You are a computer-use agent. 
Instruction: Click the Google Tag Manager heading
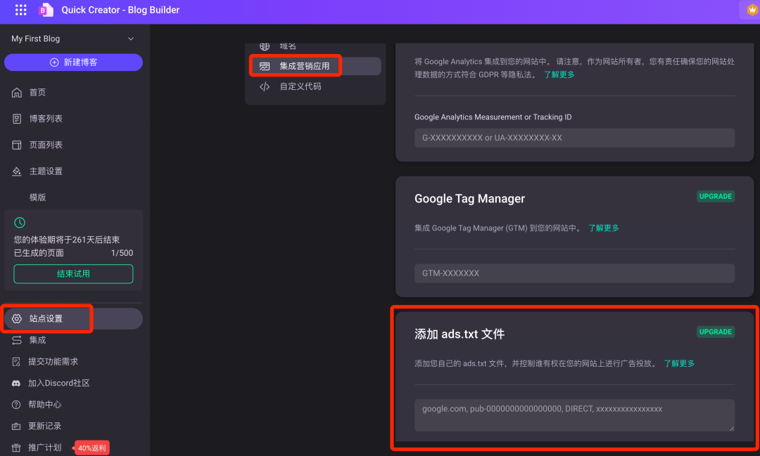coord(469,199)
